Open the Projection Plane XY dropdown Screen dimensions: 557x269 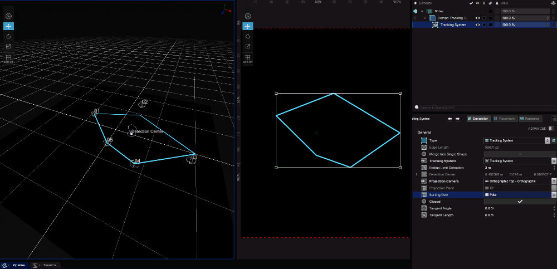[x=520, y=188]
